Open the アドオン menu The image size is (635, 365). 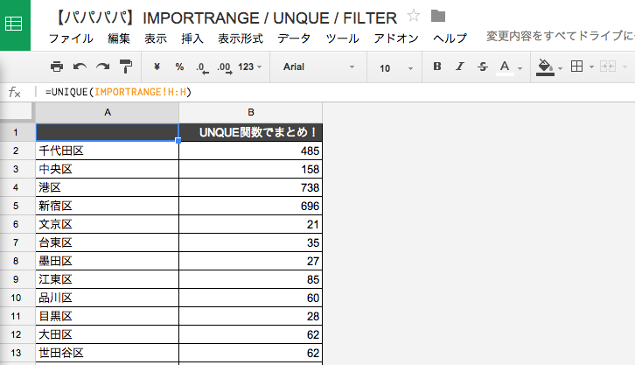coord(396,39)
